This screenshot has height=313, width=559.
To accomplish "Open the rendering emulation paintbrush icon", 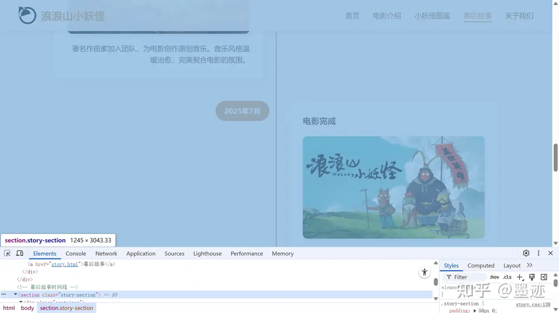I will pos(532,277).
